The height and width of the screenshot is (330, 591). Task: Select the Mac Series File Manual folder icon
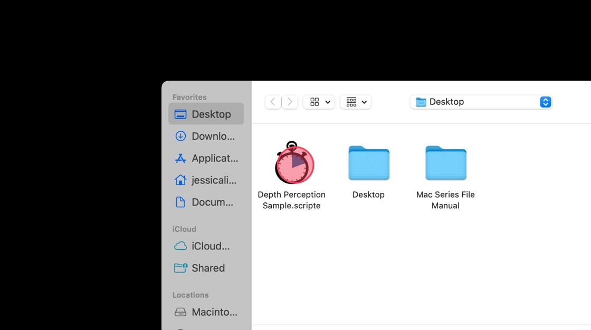(446, 163)
